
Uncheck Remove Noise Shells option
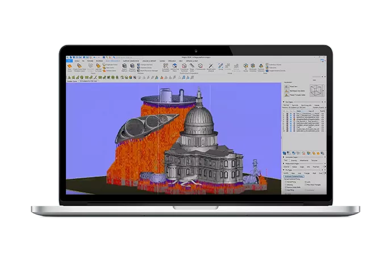pos(286,188)
